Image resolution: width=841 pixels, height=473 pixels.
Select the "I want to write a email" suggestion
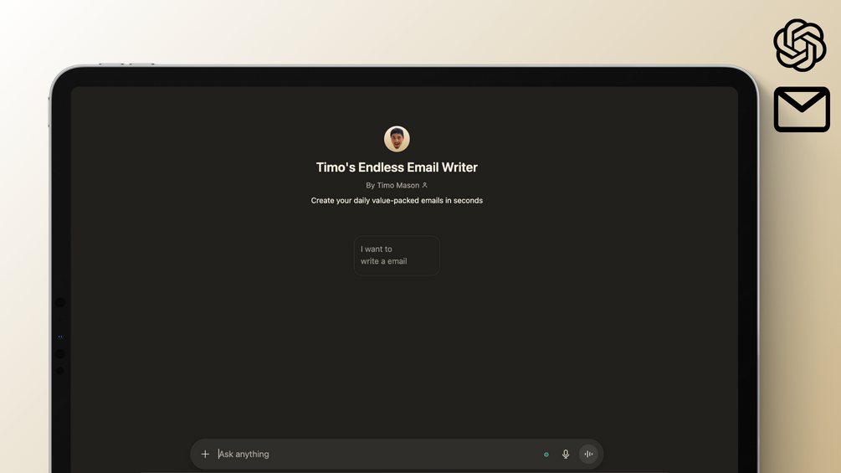pyautogui.click(x=397, y=255)
